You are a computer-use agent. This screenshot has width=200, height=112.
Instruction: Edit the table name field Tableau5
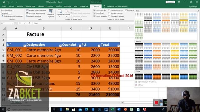click(x=6, y=13)
